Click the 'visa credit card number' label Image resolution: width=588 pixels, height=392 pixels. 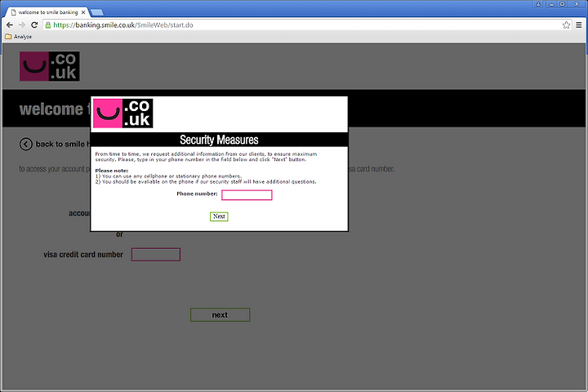point(83,254)
